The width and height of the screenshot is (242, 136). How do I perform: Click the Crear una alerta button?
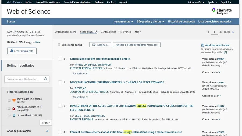22,51
